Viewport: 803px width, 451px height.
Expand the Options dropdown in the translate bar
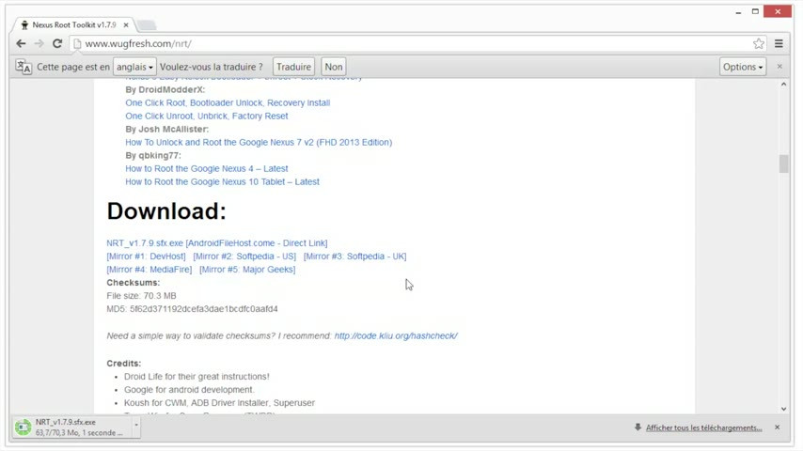coord(743,67)
